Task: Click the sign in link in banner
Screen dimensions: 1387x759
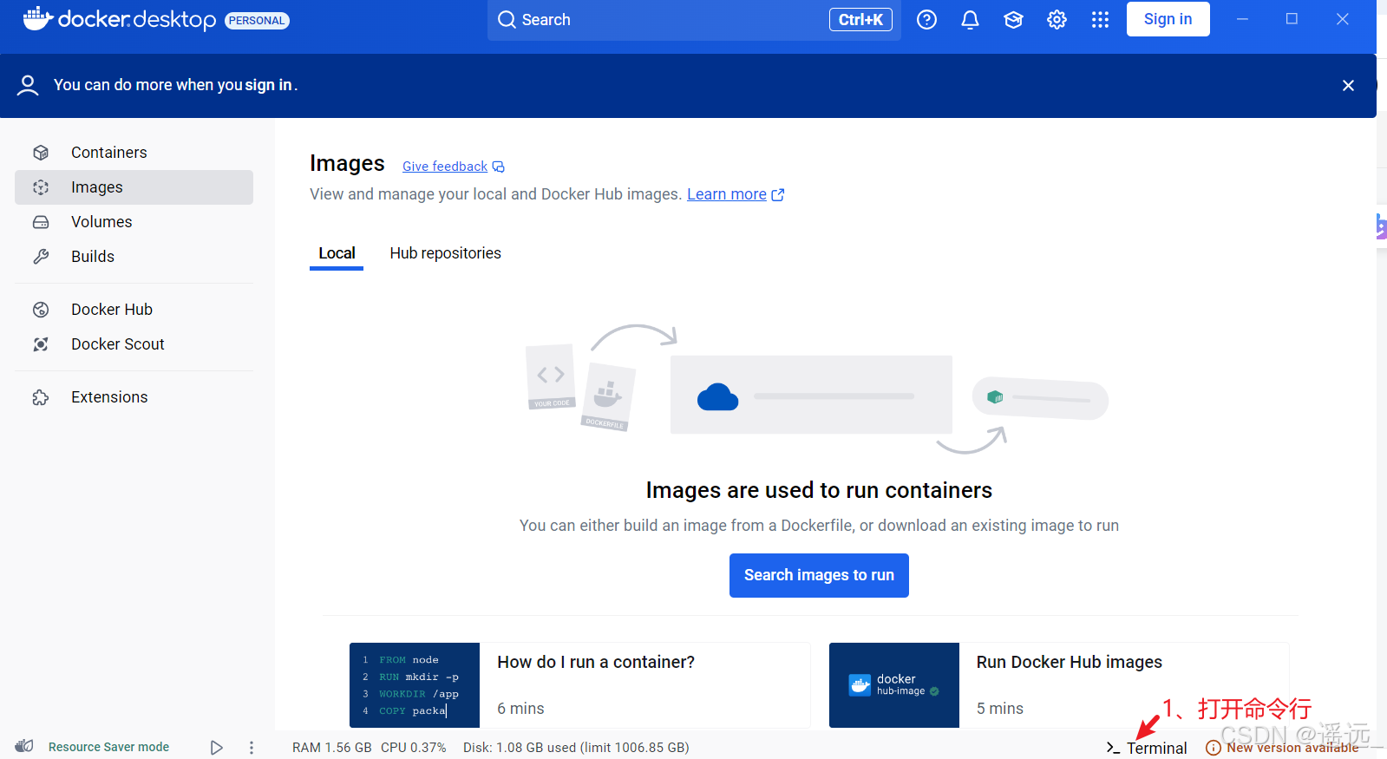Action: (x=268, y=85)
